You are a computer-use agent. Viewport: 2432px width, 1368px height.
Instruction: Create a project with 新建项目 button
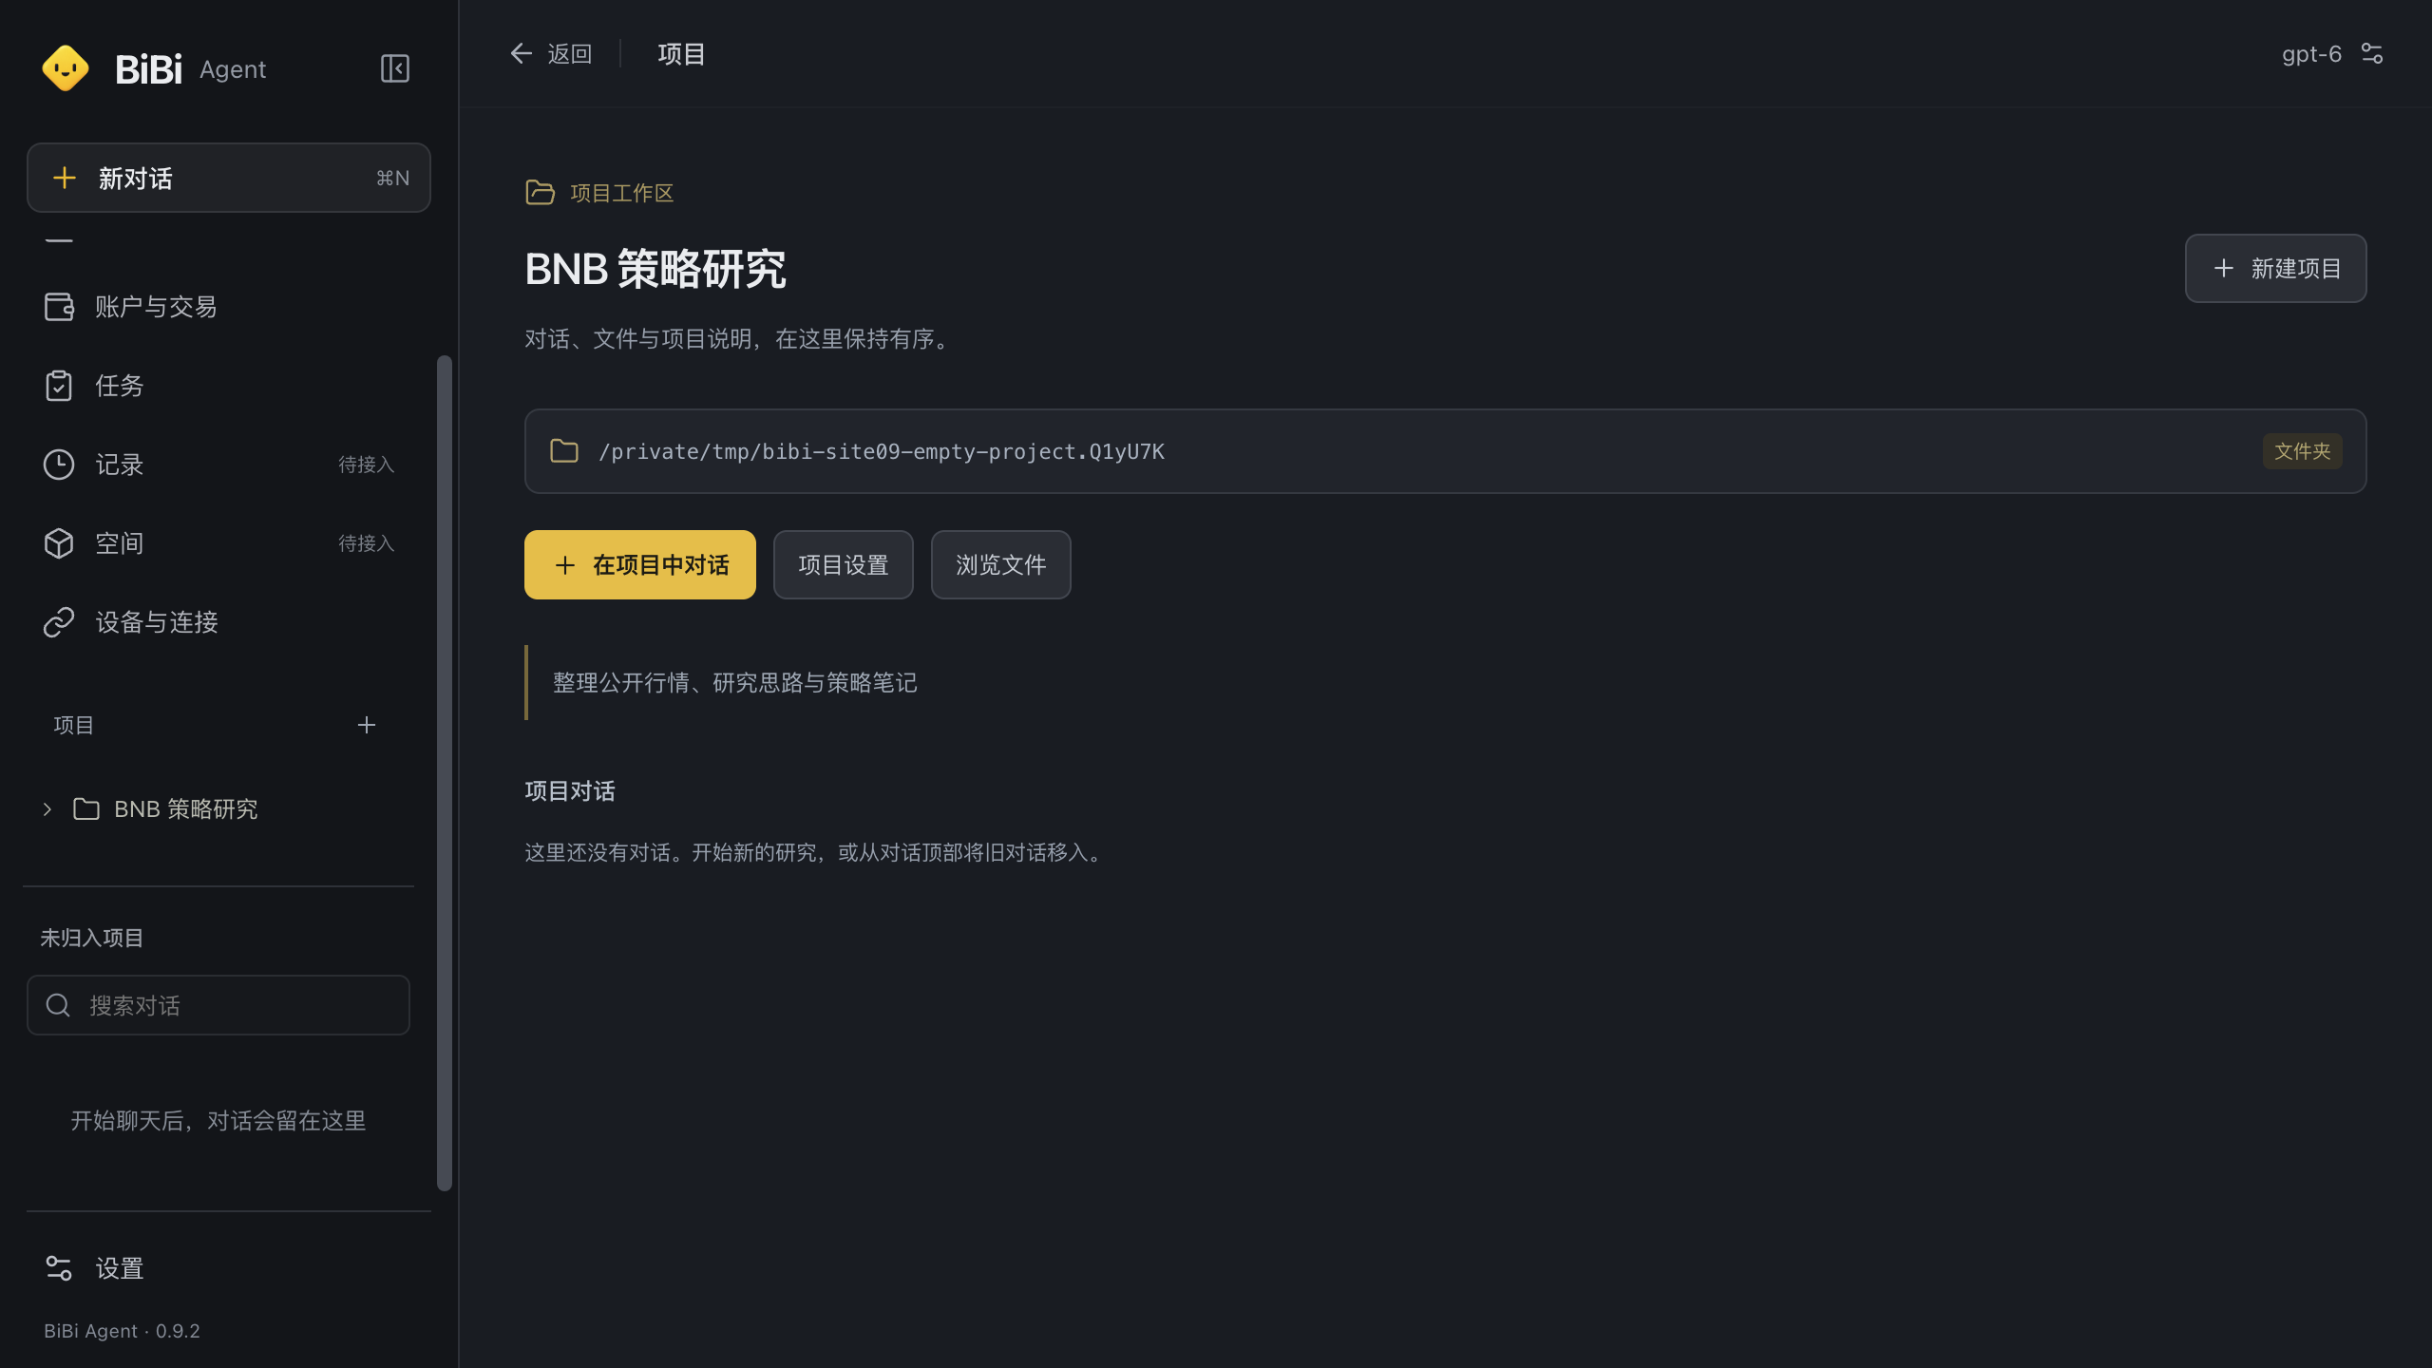[2275, 269]
